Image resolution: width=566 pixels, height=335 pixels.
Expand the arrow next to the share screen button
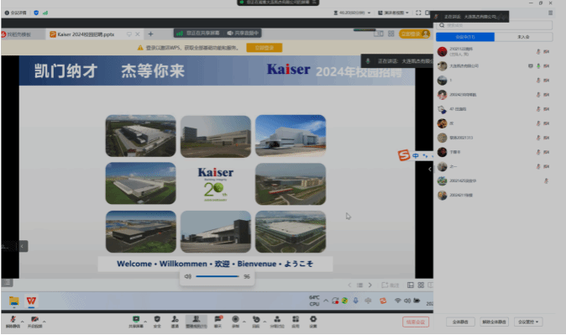145,321
